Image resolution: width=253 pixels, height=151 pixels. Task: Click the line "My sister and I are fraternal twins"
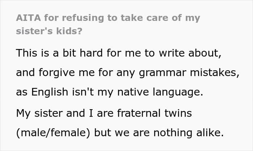pyautogui.click(x=104, y=114)
